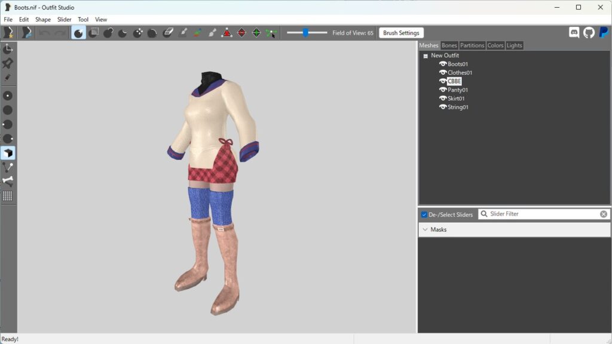Toggle visibility of the Skirt01 mesh
Viewport: 612px width, 344px height.
(443, 99)
